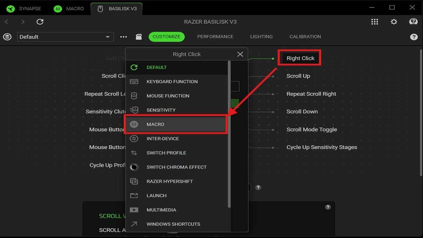Select the Scroll Down assignment
Viewport: 423px width, 238px height.
pos(302,112)
